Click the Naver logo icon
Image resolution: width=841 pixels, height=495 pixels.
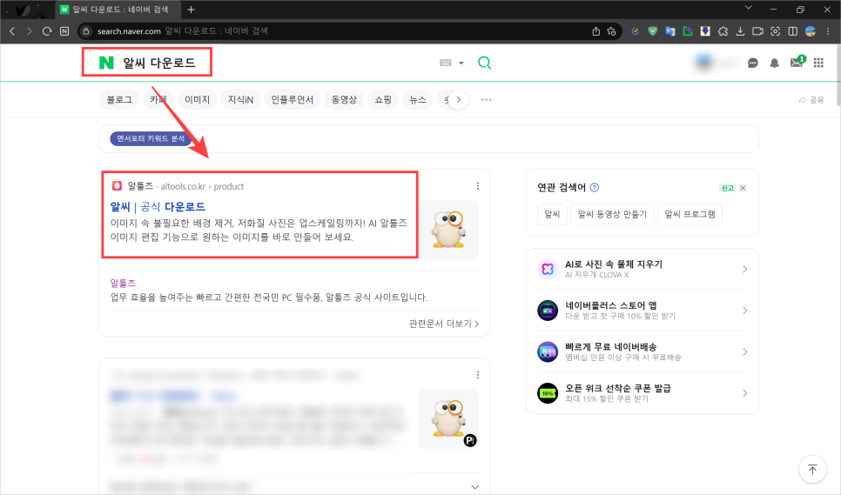[106, 63]
